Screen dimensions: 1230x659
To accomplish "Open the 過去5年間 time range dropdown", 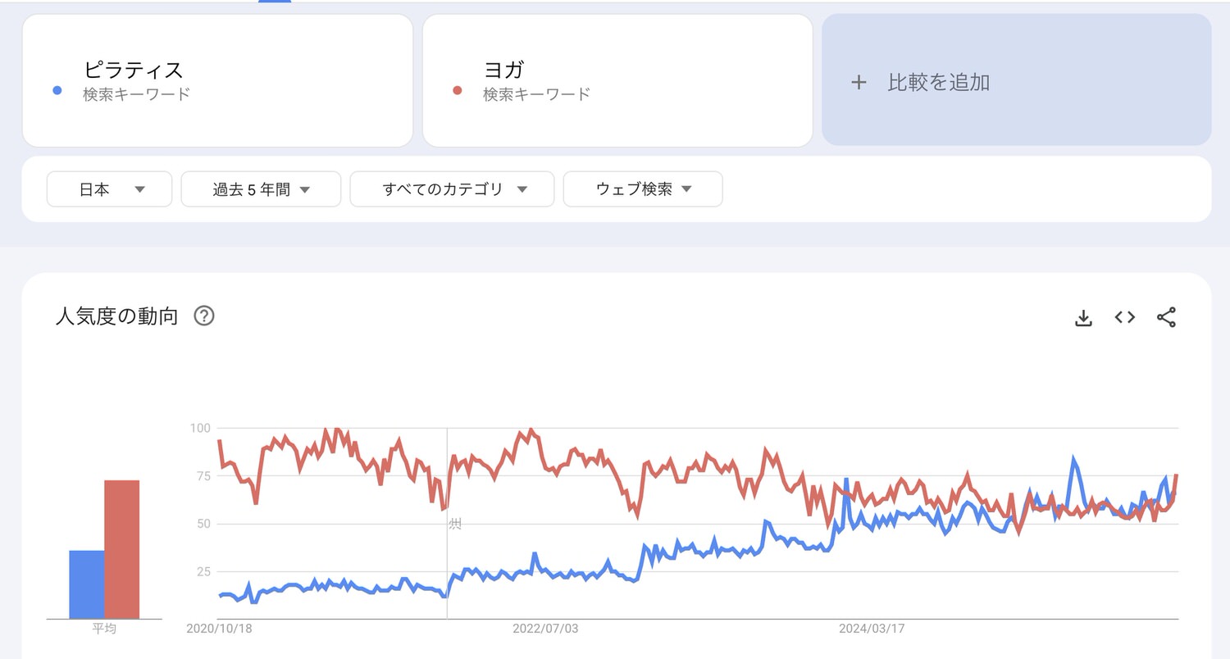I will point(261,189).
